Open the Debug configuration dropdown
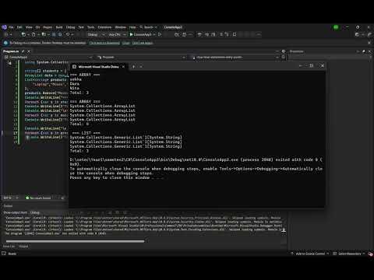The image size is (374, 280). tap(96, 34)
